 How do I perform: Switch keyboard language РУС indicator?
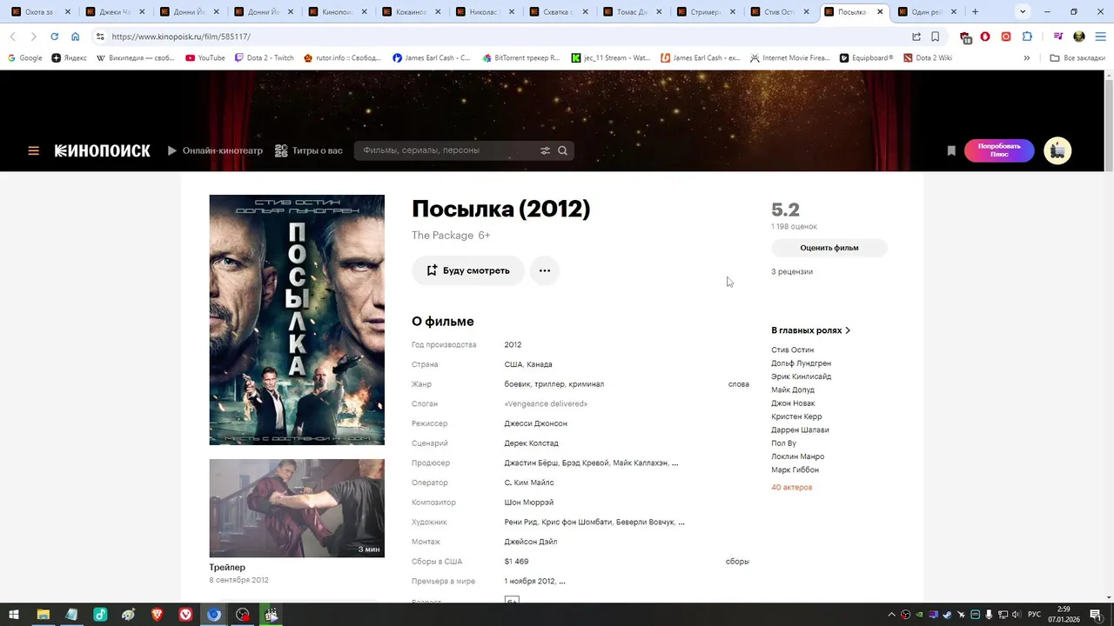(x=1034, y=615)
